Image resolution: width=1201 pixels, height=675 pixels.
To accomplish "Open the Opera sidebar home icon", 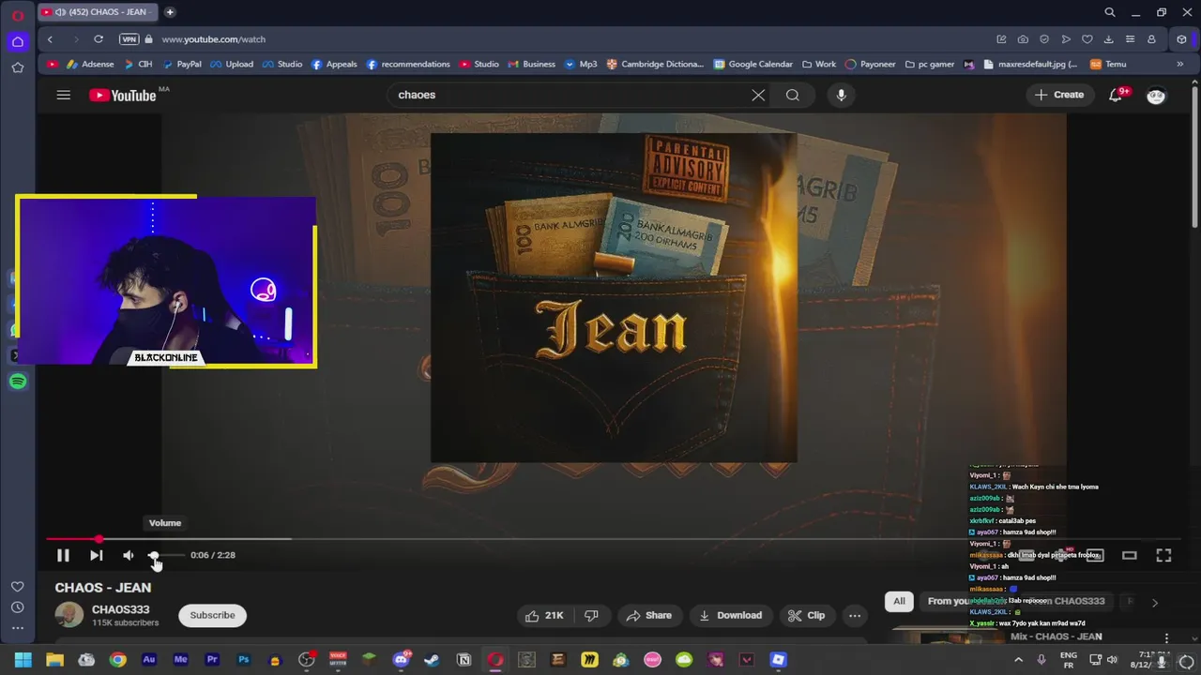I will click(17, 41).
